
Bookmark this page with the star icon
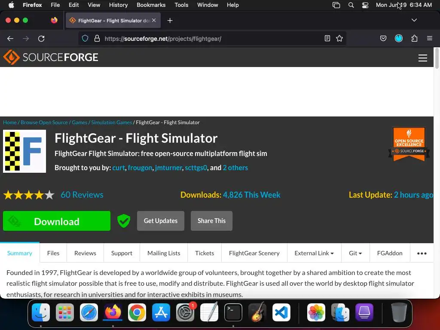(339, 38)
